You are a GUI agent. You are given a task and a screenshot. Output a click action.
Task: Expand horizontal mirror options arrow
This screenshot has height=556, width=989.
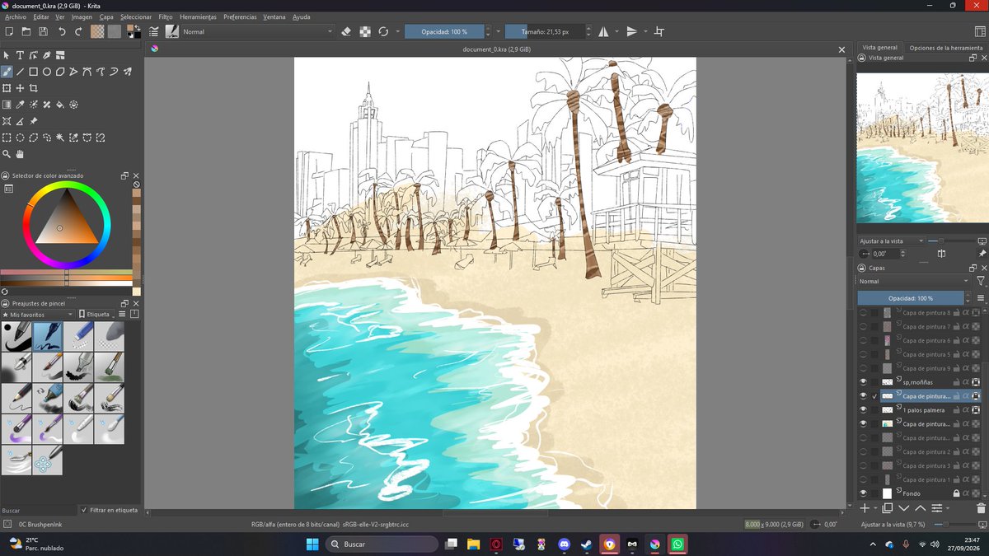(616, 31)
